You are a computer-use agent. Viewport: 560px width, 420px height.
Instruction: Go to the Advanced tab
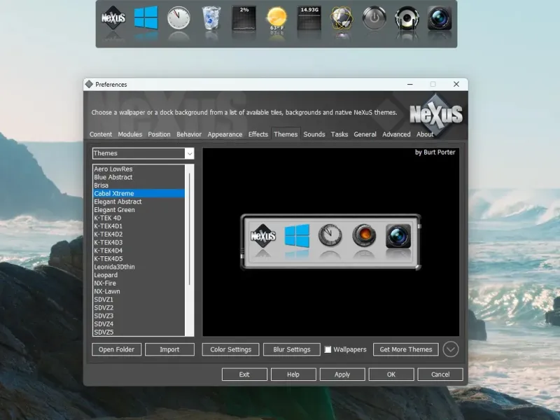[x=396, y=134]
